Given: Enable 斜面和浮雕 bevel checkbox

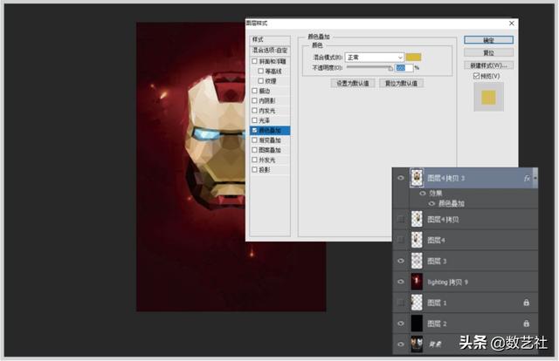Looking at the screenshot, I should coord(254,61).
